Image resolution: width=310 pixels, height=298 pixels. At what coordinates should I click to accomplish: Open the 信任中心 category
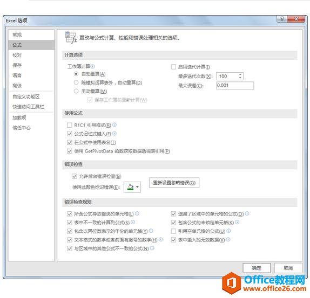coord(31,128)
